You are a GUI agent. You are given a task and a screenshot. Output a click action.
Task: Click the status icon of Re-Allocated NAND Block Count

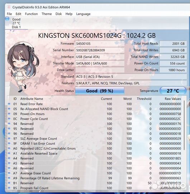point(9,109)
